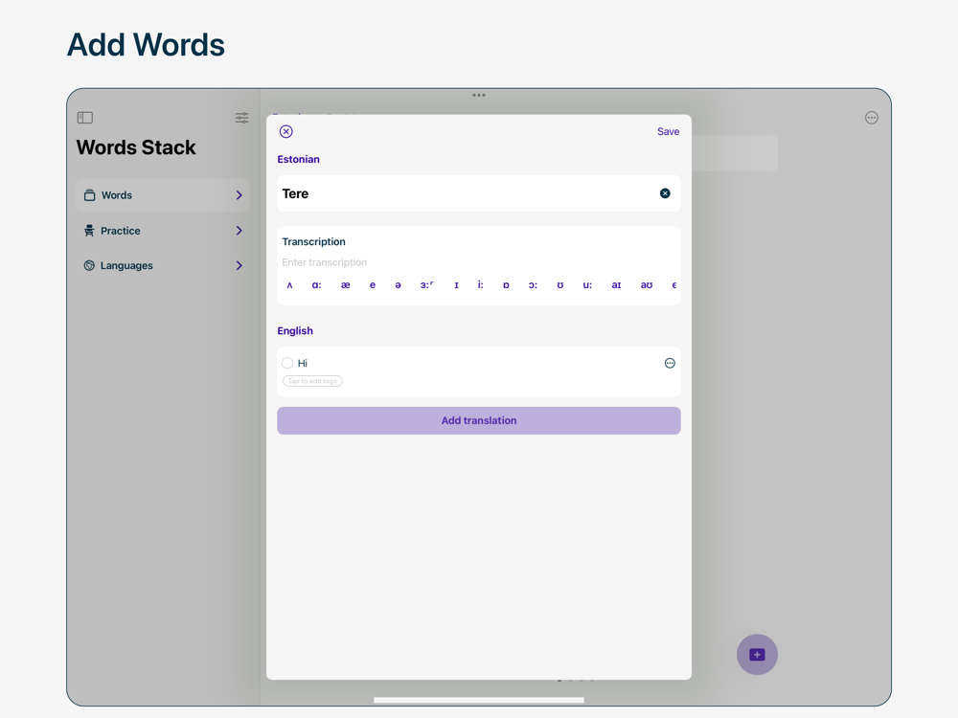Open more options for Hi translation

(x=670, y=364)
